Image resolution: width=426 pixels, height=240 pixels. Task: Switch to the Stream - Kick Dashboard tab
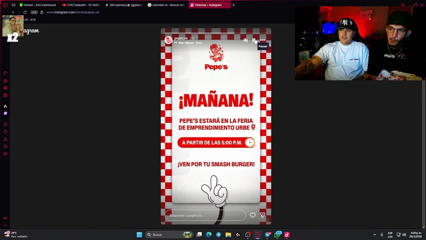[x=38, y=5]
